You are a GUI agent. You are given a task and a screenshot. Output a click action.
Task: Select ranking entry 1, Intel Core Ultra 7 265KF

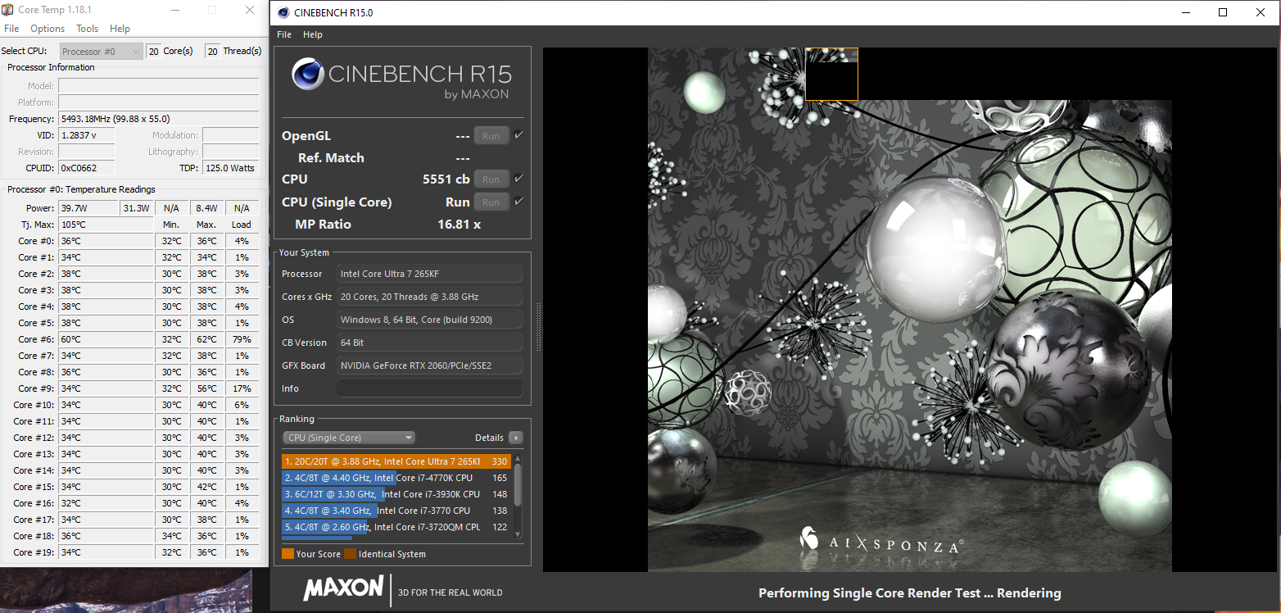396,461
